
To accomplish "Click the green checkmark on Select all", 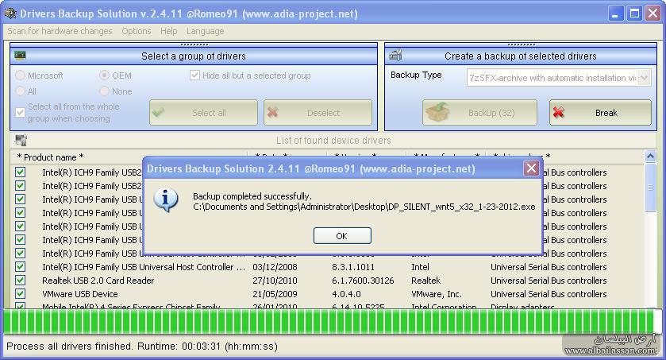I will [x=159, y=113].
